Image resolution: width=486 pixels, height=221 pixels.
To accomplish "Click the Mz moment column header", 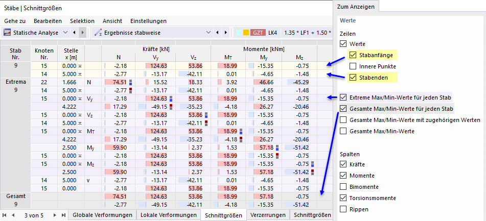I will [299, 57].
